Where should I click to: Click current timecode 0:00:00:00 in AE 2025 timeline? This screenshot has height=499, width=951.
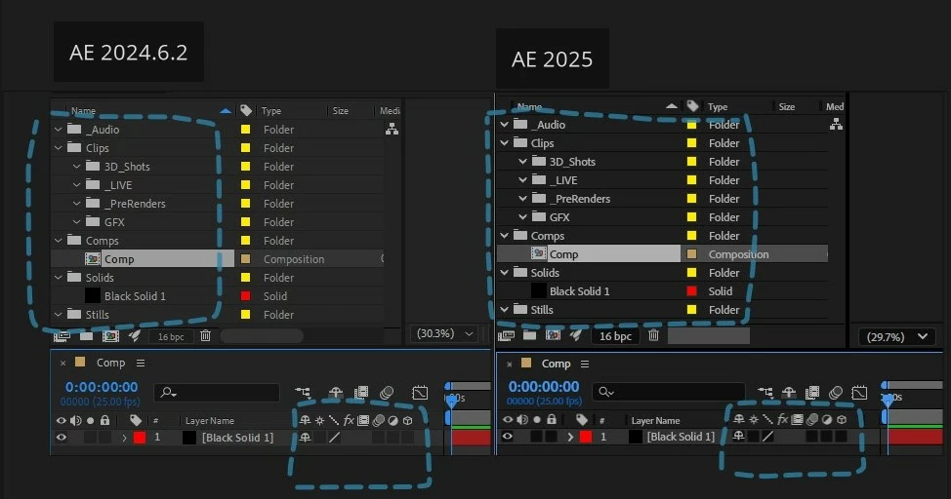544,386
